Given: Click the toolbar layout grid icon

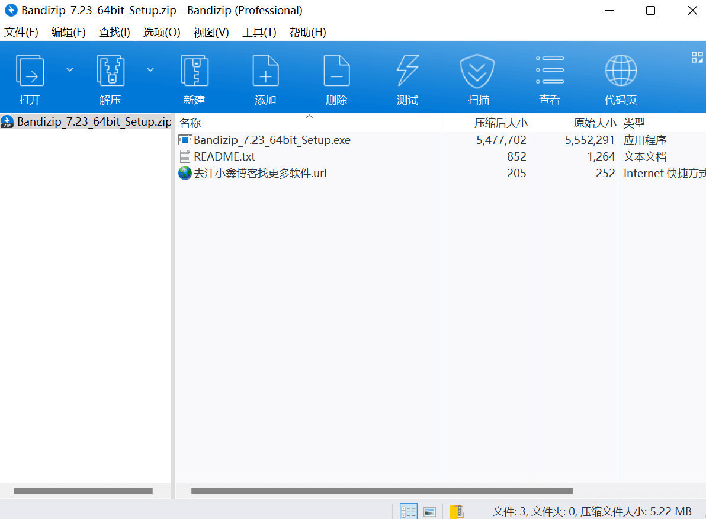Looking at the screenshot, I should 697,57.
